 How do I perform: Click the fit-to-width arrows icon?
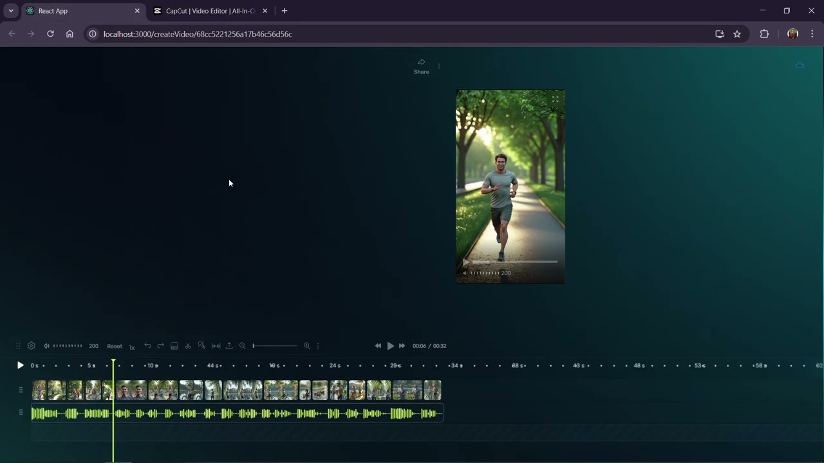coord(216,346)
